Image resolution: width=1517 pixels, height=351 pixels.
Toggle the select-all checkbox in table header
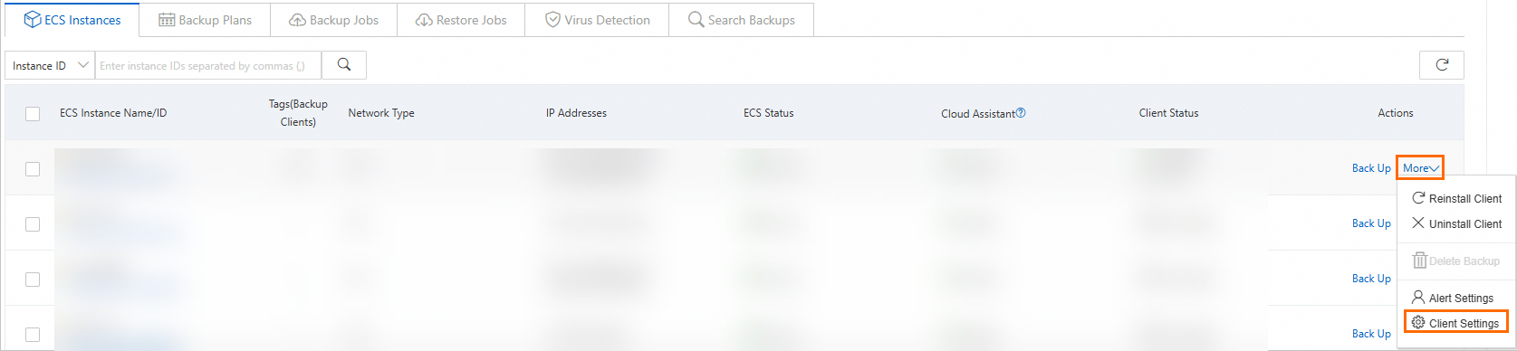[x=33, y=114]
